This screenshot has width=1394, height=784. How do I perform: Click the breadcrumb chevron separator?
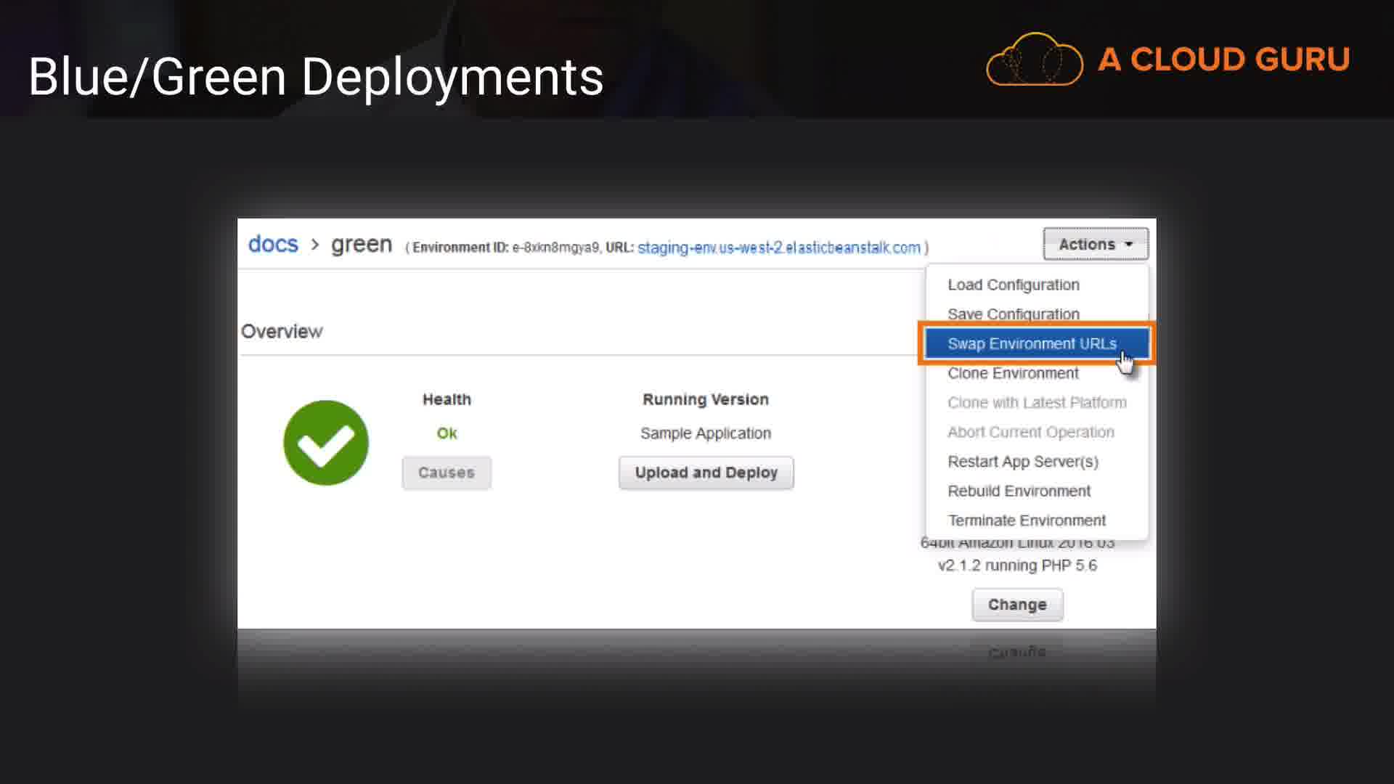point(315,245)
